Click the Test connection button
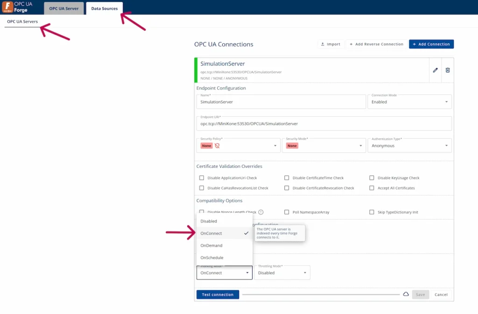478x314 pixels. pyautogui.click(x=218, y=294)
